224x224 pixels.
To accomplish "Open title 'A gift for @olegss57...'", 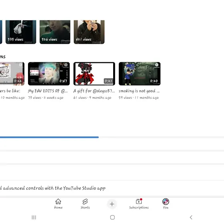I will coord(94,91).
